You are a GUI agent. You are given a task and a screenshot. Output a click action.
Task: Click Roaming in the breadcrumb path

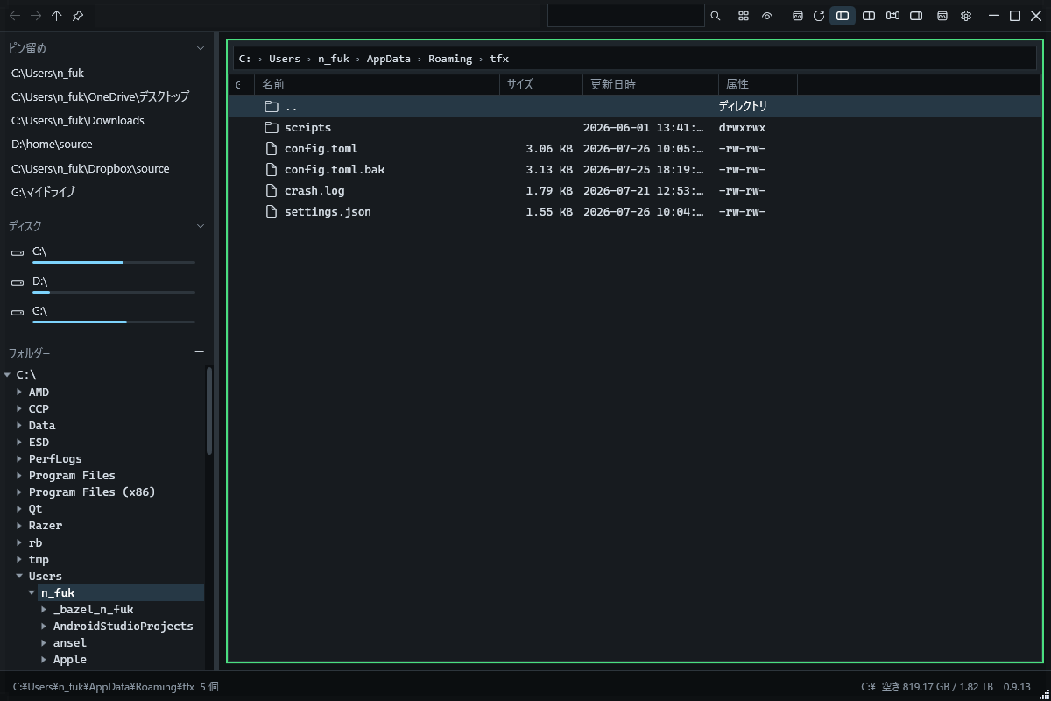point(450,59)
